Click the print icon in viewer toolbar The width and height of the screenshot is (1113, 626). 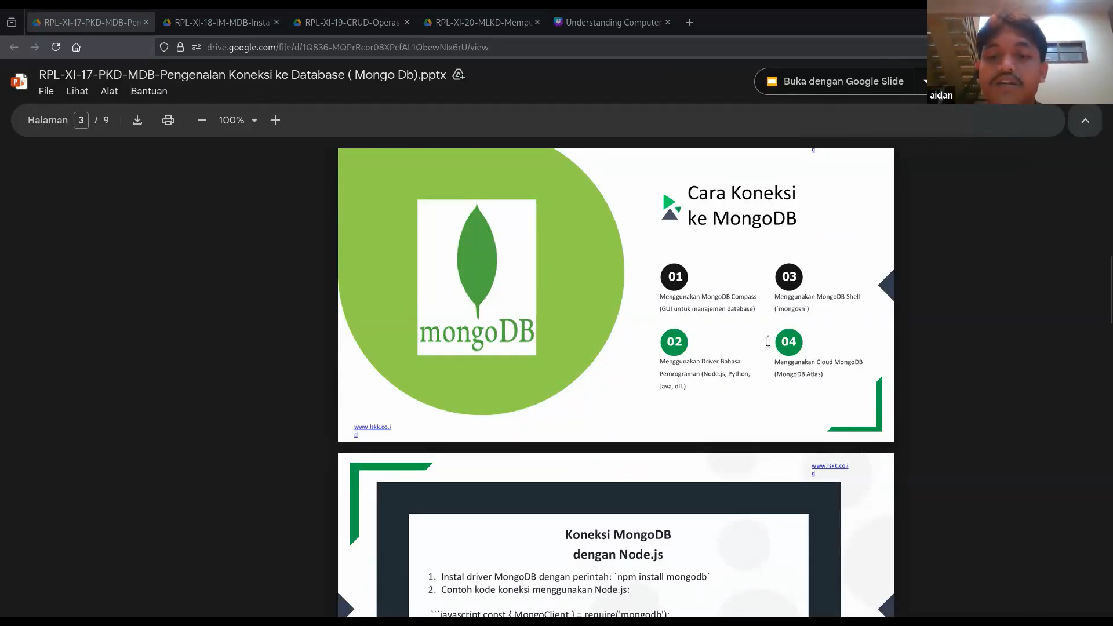[168, 120]
